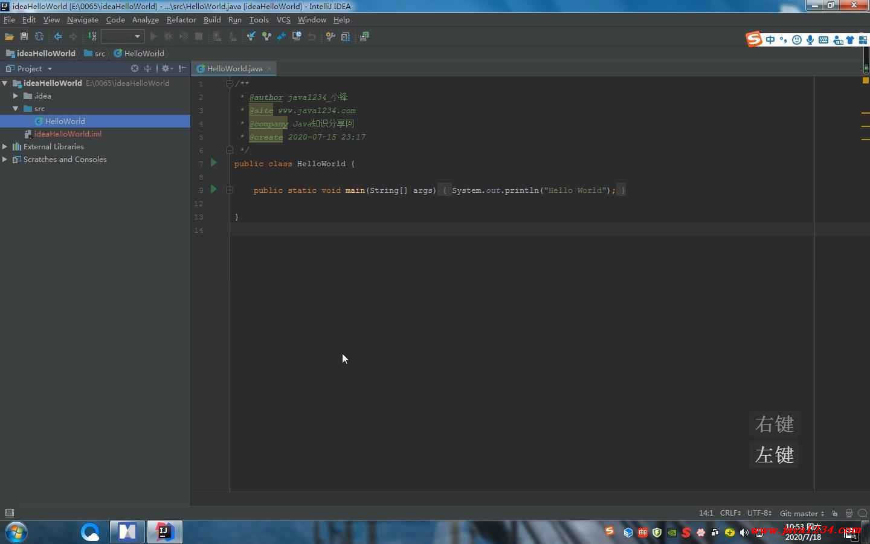Viewport: 870px width, 544px height.
Task: Open the Project panel gear settings menu
Action: [167, 69]
